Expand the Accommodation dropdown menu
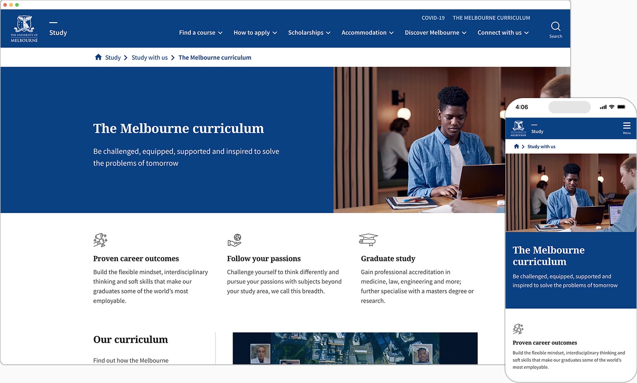This screenshot has height=383, width=637. 367,33
